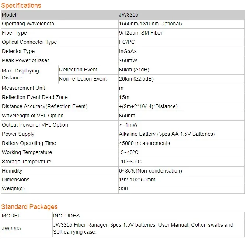The height and width of the screenshot is (241, 248).
Task: Click the '15m' dead zone value
Action: [124, 97]
